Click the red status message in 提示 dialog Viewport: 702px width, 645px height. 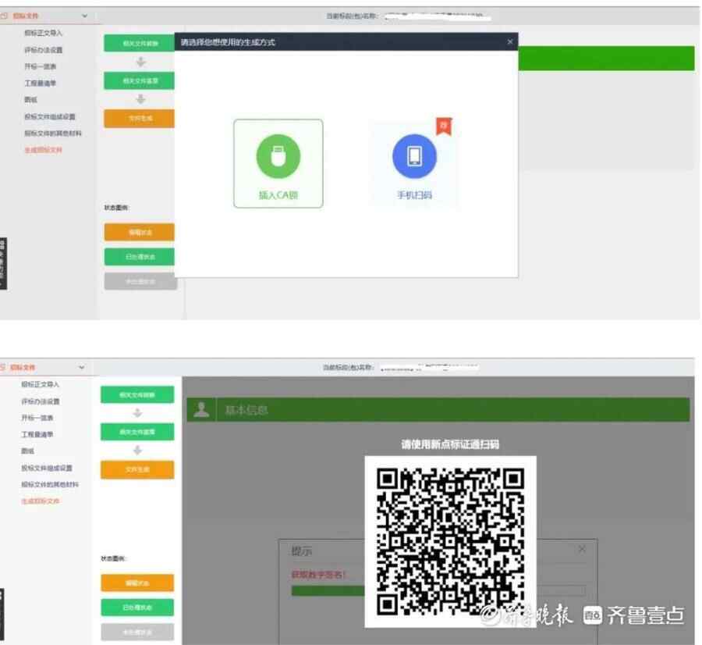pos(318,574)
